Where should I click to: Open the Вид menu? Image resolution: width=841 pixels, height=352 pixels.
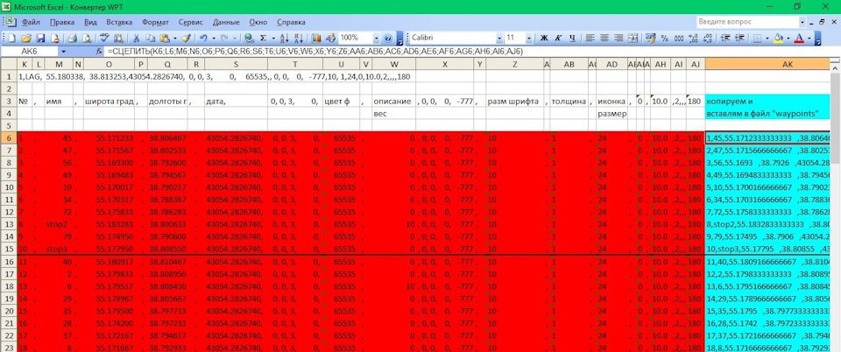90,23
